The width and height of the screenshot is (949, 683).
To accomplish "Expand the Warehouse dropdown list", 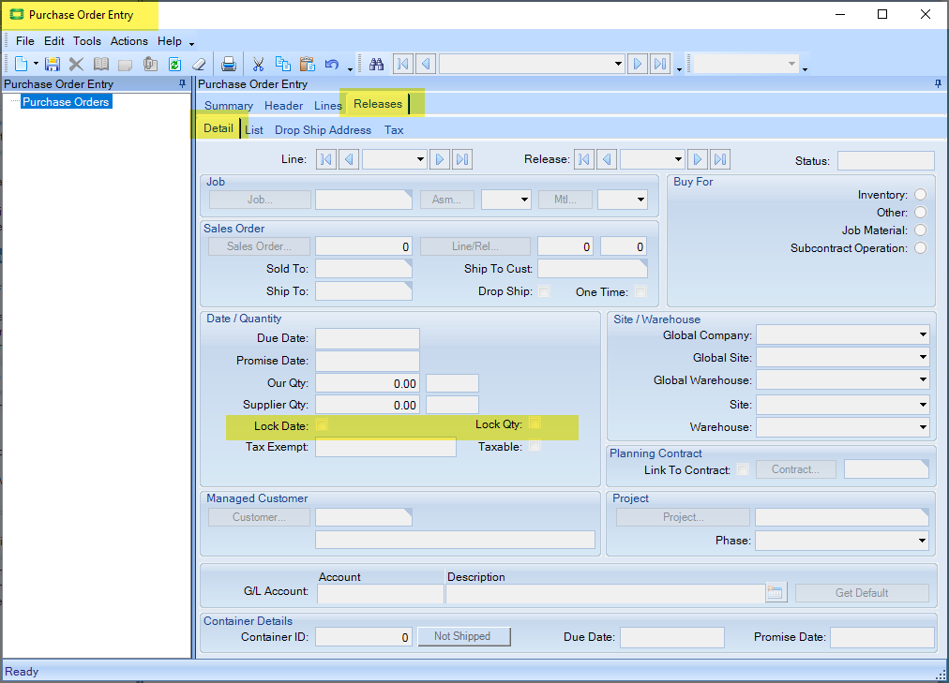I will click(x=923, y=427).
